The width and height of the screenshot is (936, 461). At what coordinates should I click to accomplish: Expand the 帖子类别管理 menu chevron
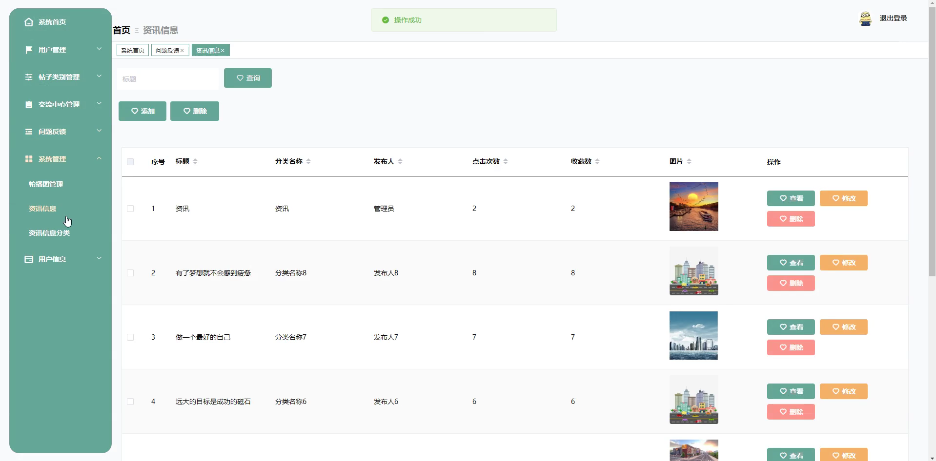click(x=99, y=76)
